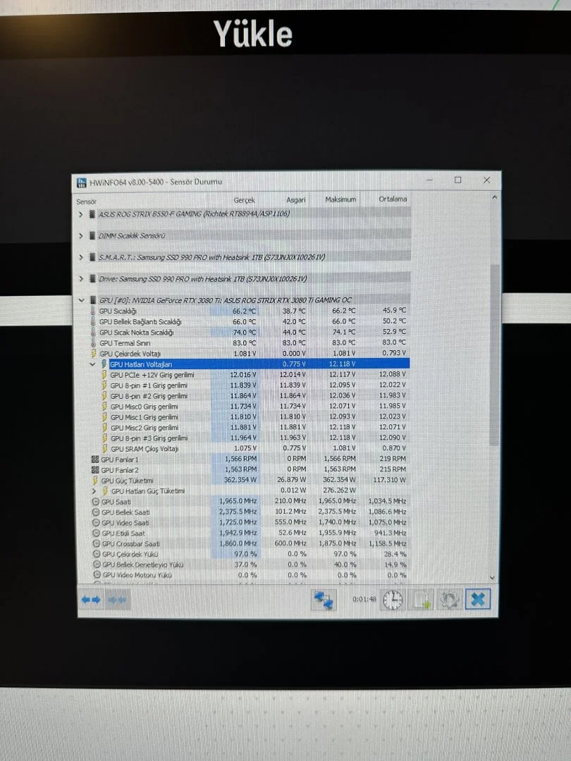Click the HWiNFO64 title bar app icon
This screenshot has height=761, width=571.
pos(81,182)
